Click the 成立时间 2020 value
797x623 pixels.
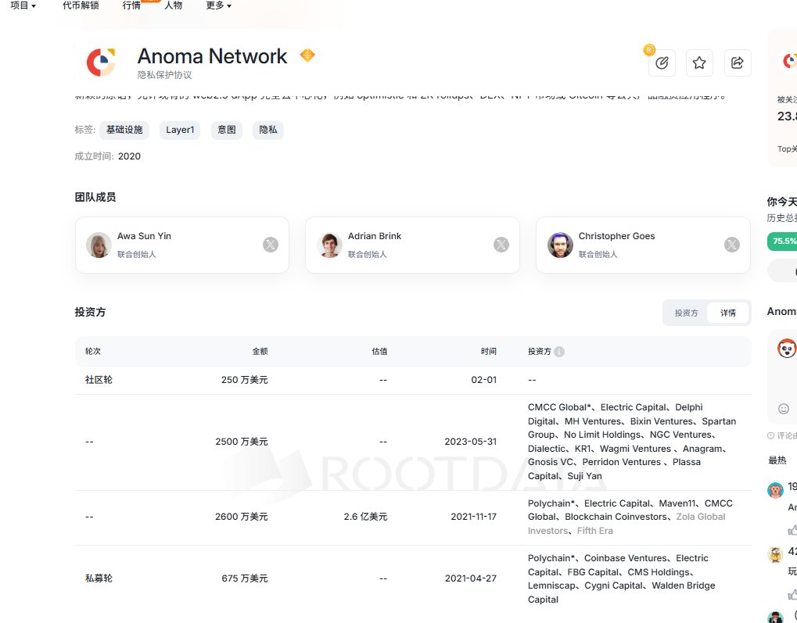click(129, 156)
